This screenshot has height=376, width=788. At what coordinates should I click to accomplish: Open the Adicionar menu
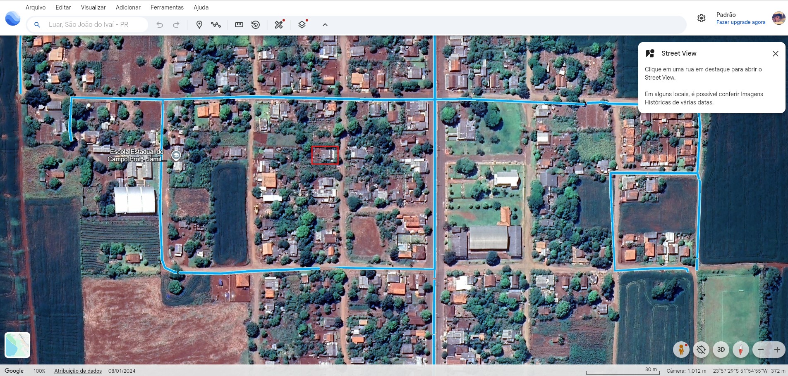pyautogui.click(x=128, y=7)
